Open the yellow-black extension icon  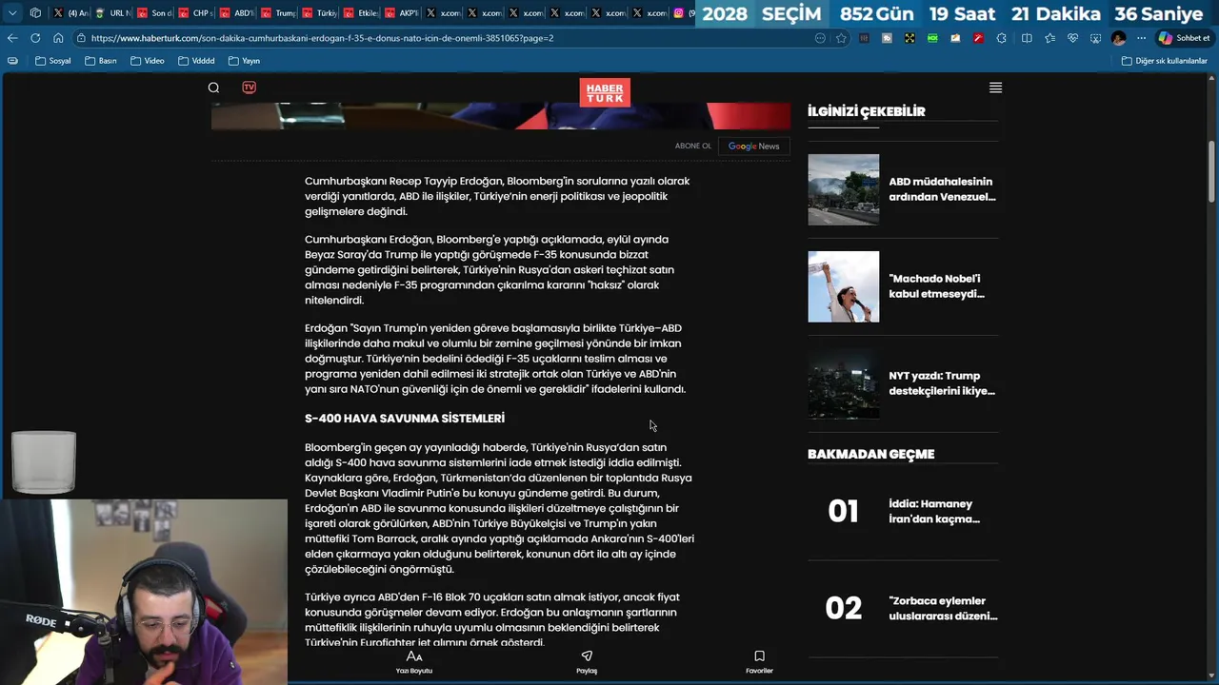(909, 38)
